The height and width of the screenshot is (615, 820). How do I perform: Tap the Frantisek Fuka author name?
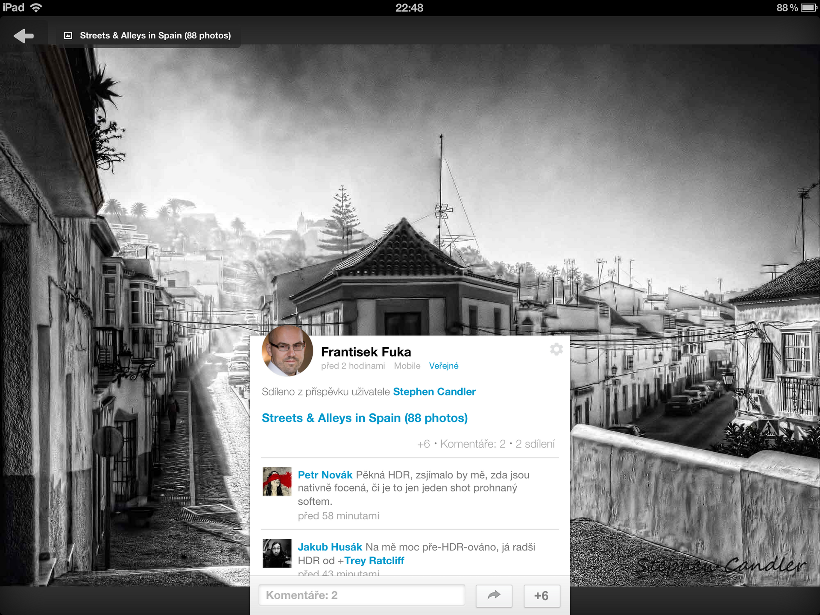point(366,352)
